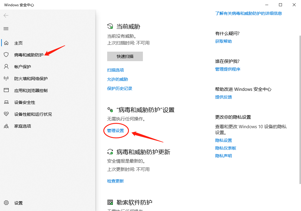The image size is (301, 211).
Task: Open the 允许的威胁 link
Action: tap(118, 79)
